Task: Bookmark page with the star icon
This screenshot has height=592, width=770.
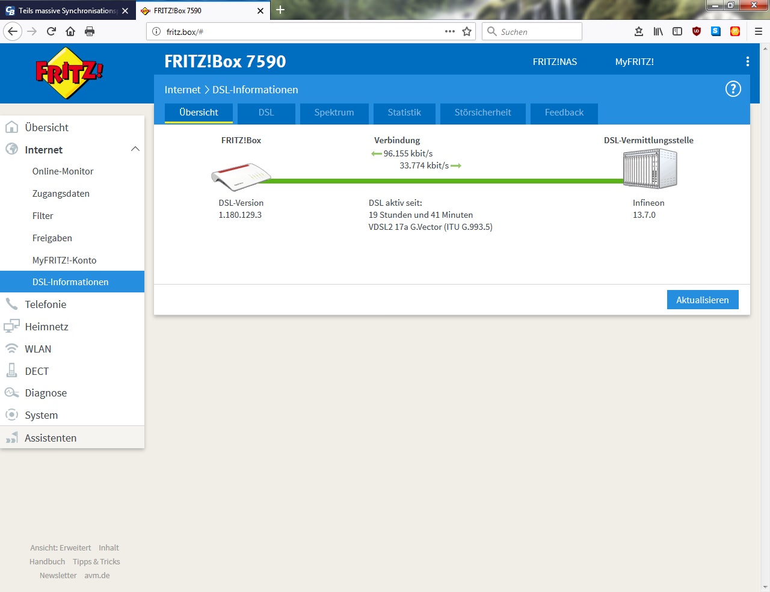Action: click(x=467, y=31)
